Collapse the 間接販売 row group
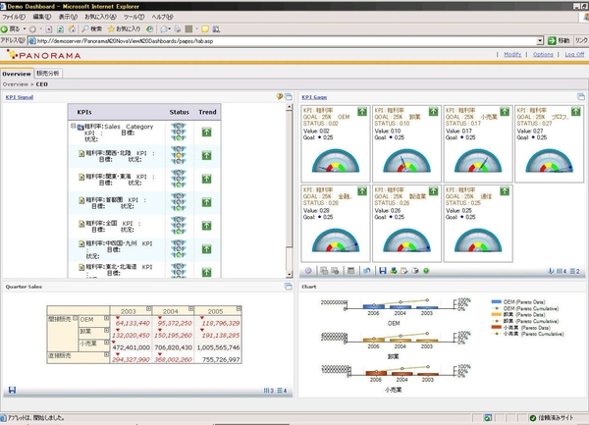Viewport: 589px width, 425px height. pyautogui.click(x=76, y=318)
